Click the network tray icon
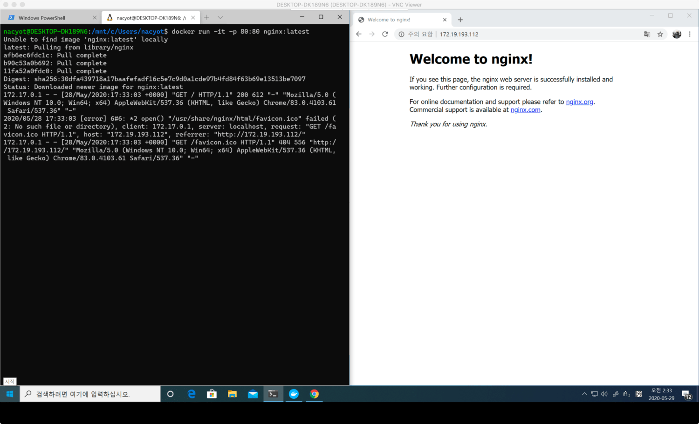699x424 pixels. 594,394
